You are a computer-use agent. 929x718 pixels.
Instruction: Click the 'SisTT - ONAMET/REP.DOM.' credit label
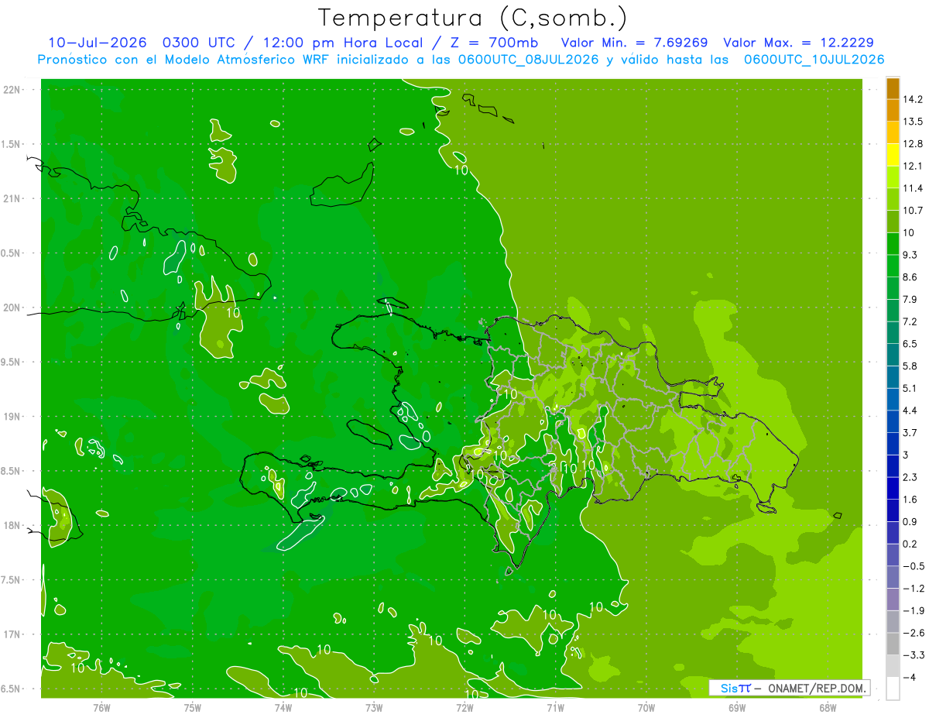click(790, 688)
